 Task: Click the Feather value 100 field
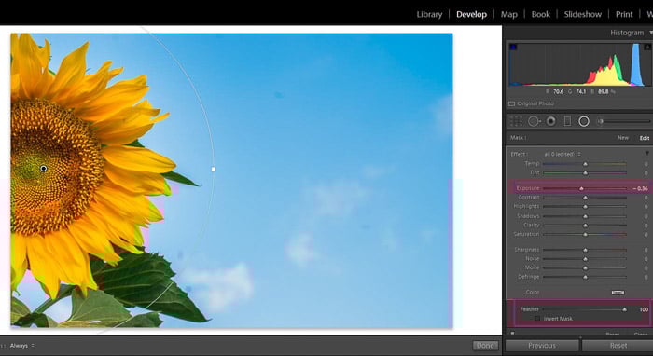(x=644, y=309)
